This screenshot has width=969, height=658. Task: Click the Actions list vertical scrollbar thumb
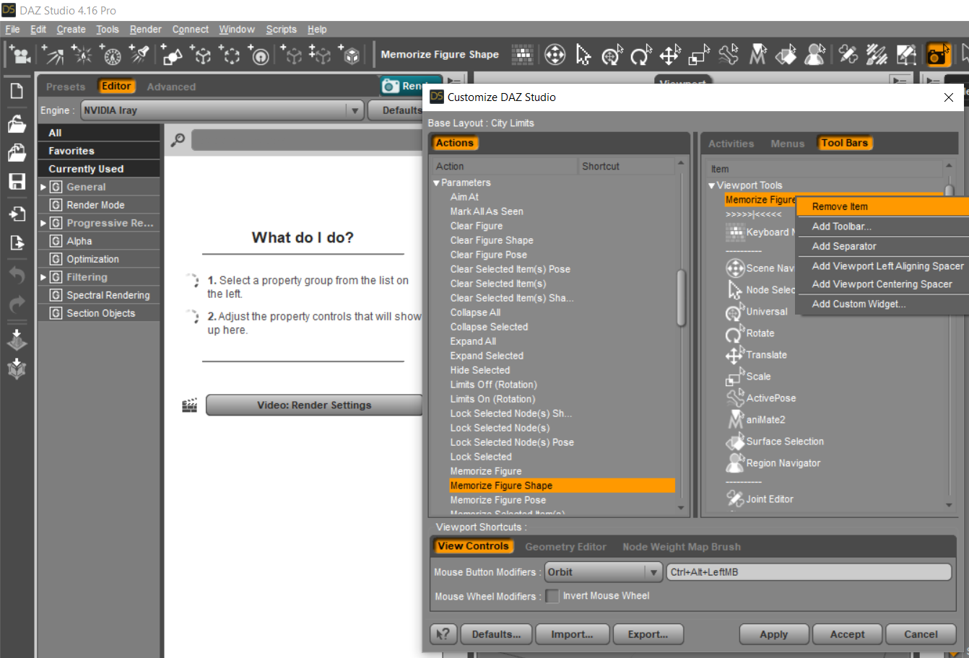[x=681, y=298]
